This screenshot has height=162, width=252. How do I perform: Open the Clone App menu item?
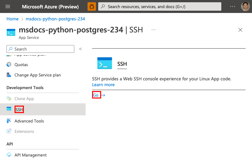pyautogui.click(x=24, y=98)
